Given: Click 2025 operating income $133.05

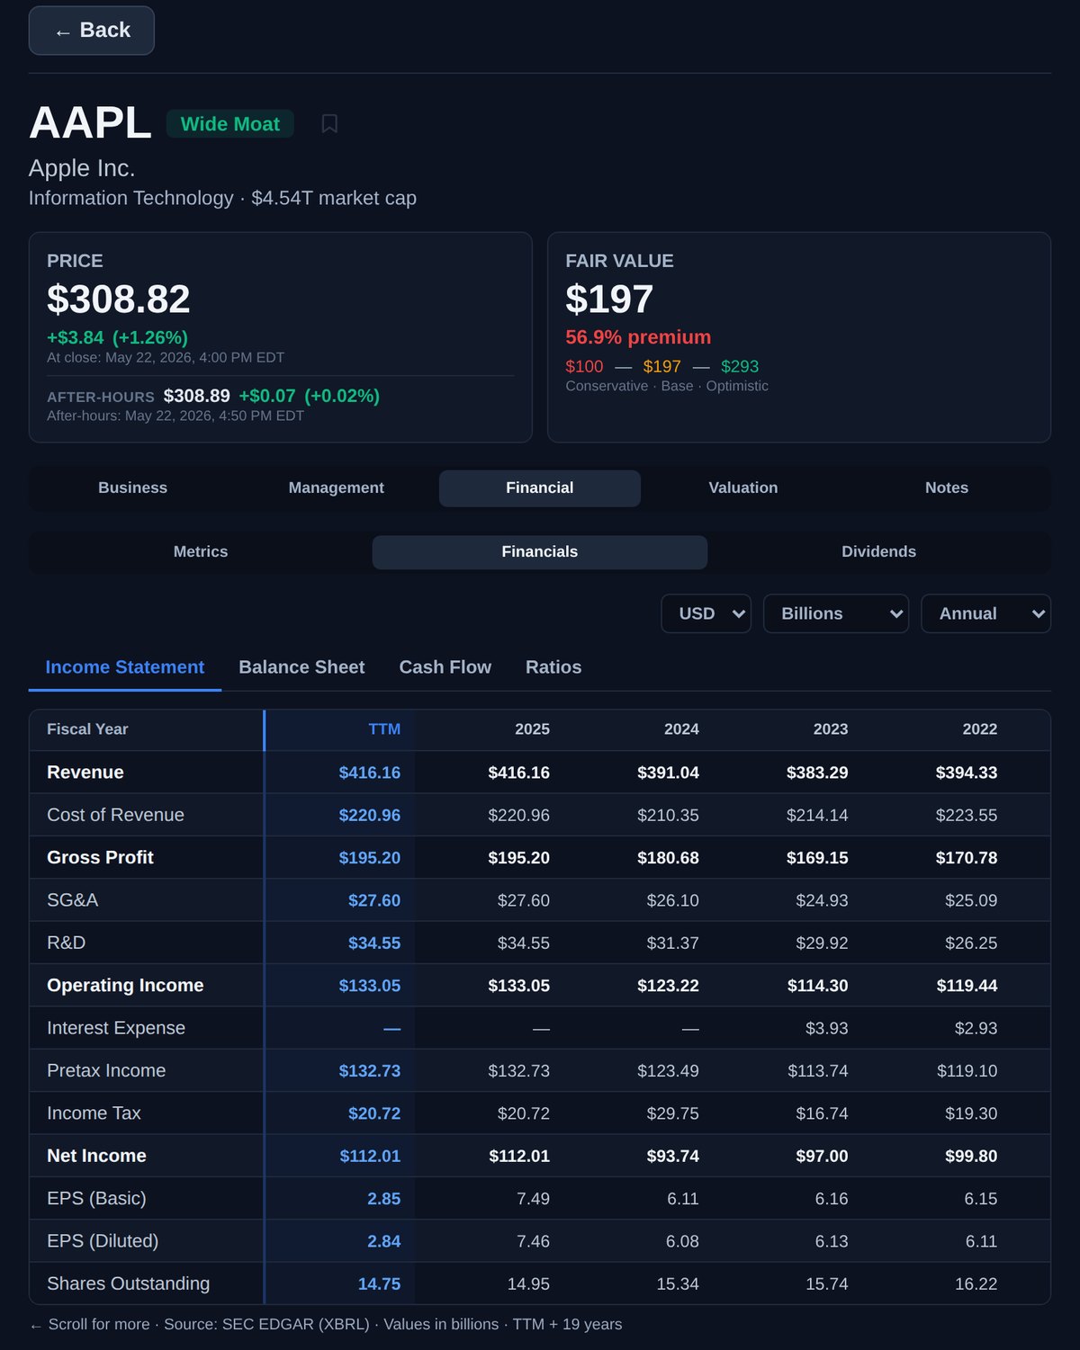Looking at the screenshot, I should pos(518,986).
